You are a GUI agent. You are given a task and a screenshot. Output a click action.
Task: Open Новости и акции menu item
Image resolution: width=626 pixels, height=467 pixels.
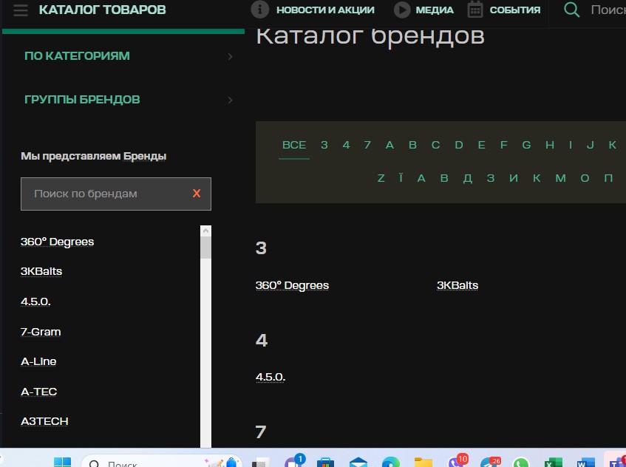point(325,10)
